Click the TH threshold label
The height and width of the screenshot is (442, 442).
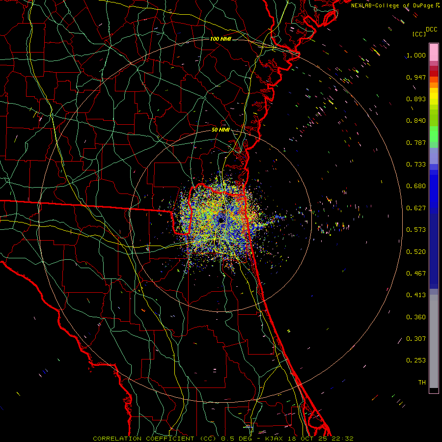pyautogui.click(x=422, y=383)
